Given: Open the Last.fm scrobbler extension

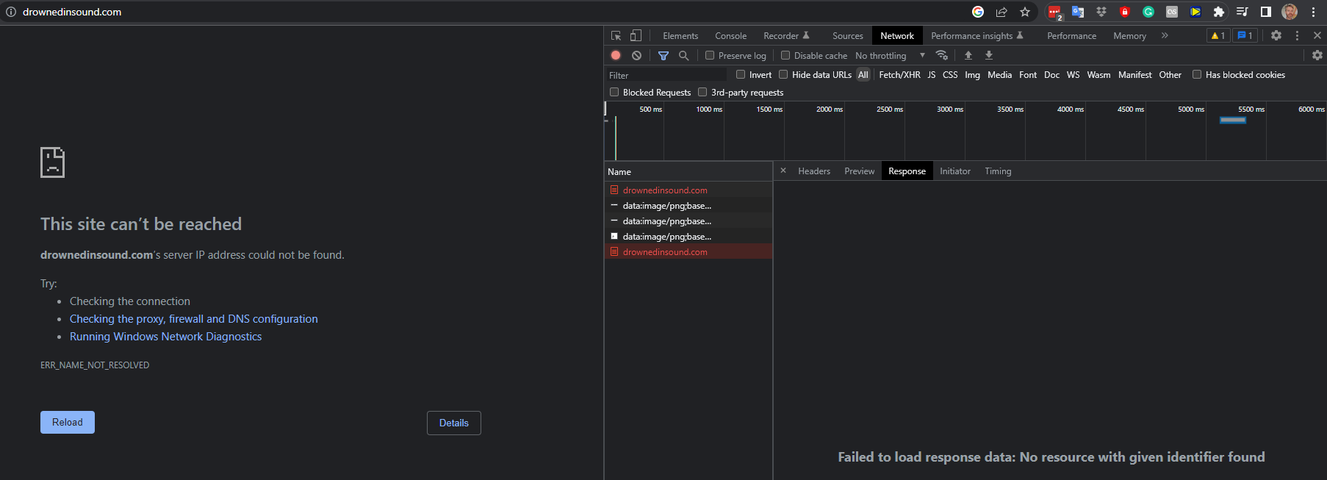Looking at the screenshot, I should coord(1172,12).
